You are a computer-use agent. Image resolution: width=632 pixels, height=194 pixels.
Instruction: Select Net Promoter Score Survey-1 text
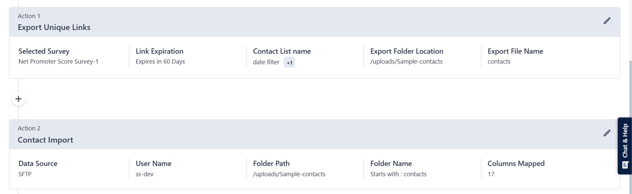tap(58, 62)
